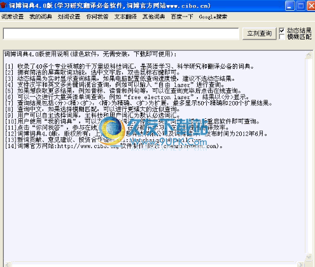Click the line [12] mentioning 2012年6月
This screenshot has width=315, height=267.
tap(136, 133)
